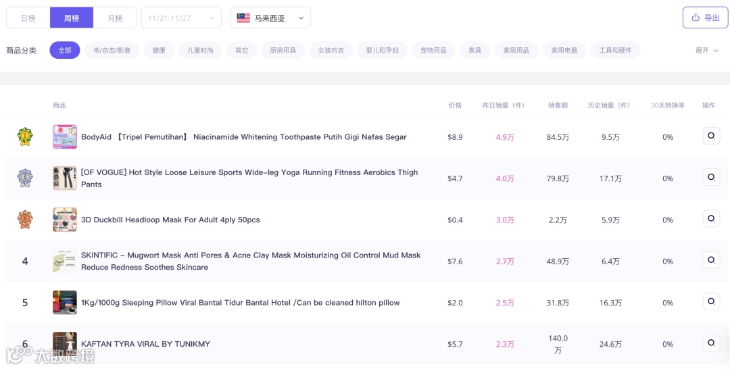The image size is (730, 369).
Task: Click gold rank-1 medal icon
Action: pyautogui.click(x=25, y=137)
